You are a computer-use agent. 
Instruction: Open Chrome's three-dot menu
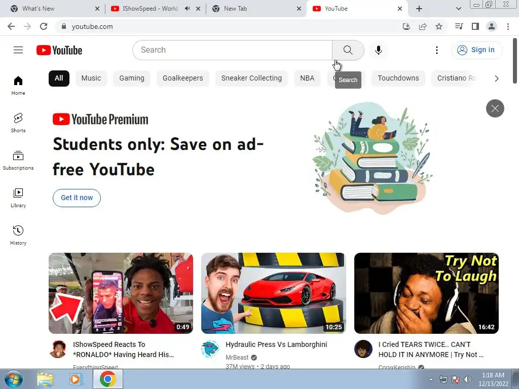pyautogui.click(x=508, y=26)
